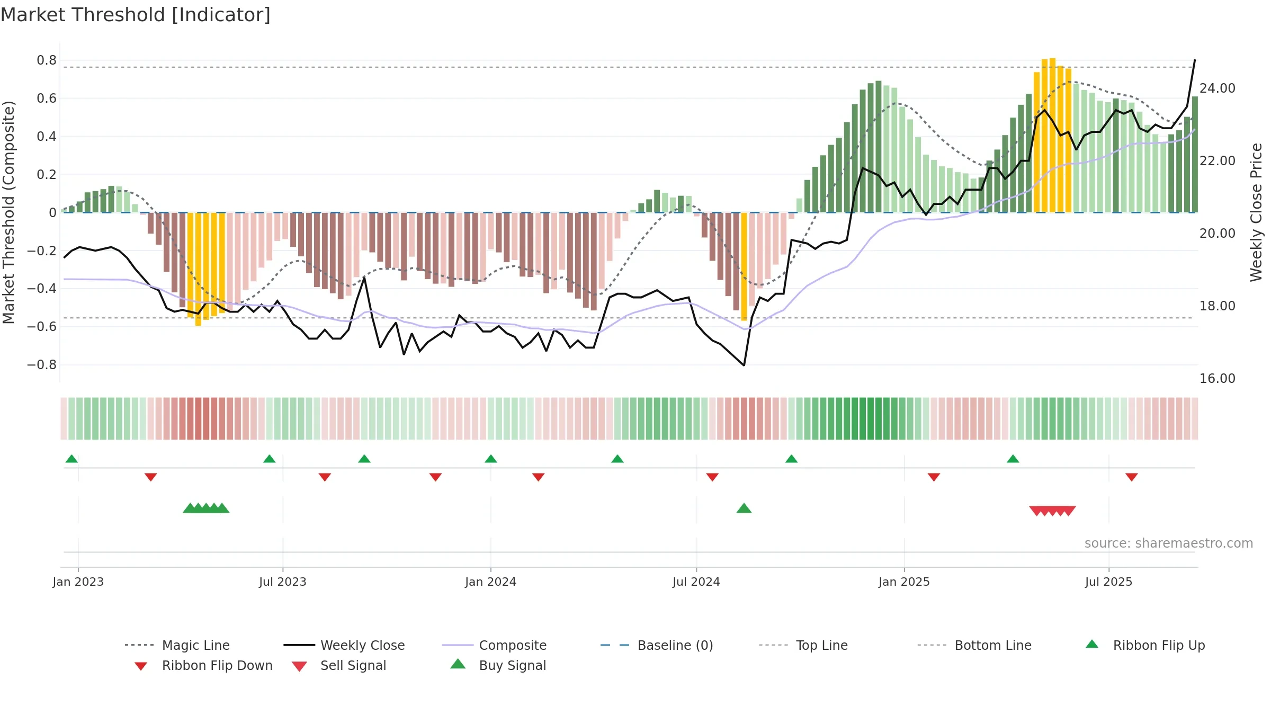The height and width of the screenshot is (715, 1271).
Task: Toggle the Bottom Line legend entry
Action: pyautogui.click(x=974, y=645)
